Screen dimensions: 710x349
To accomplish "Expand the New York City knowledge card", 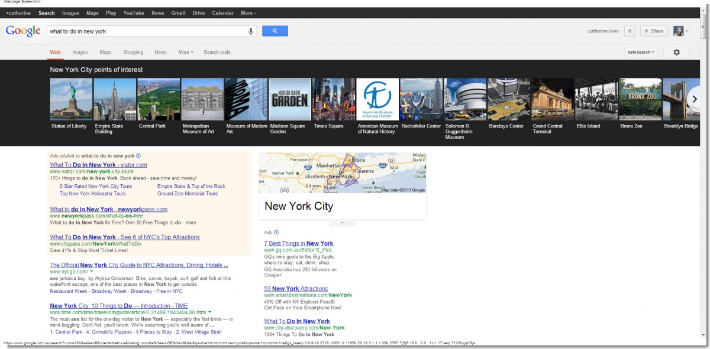I will tap(342, 223).
